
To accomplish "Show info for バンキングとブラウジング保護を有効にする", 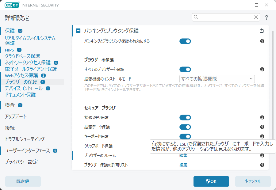I will [262, 41].
